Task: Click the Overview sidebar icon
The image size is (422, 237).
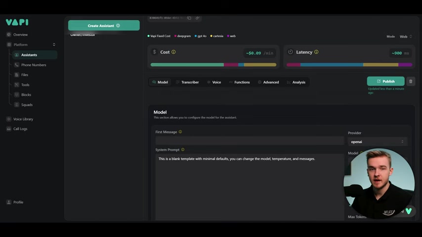Action: (9, 35)
